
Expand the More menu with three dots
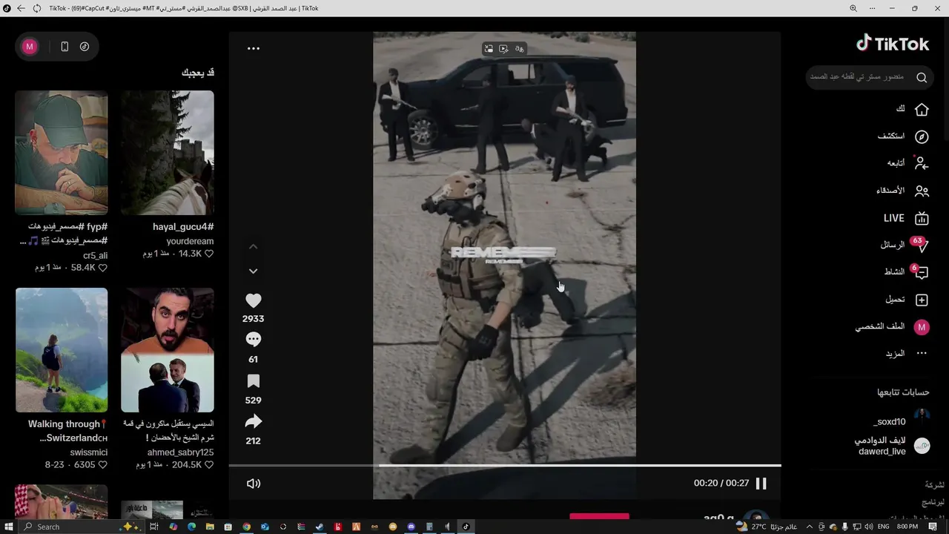coord(922,354)
